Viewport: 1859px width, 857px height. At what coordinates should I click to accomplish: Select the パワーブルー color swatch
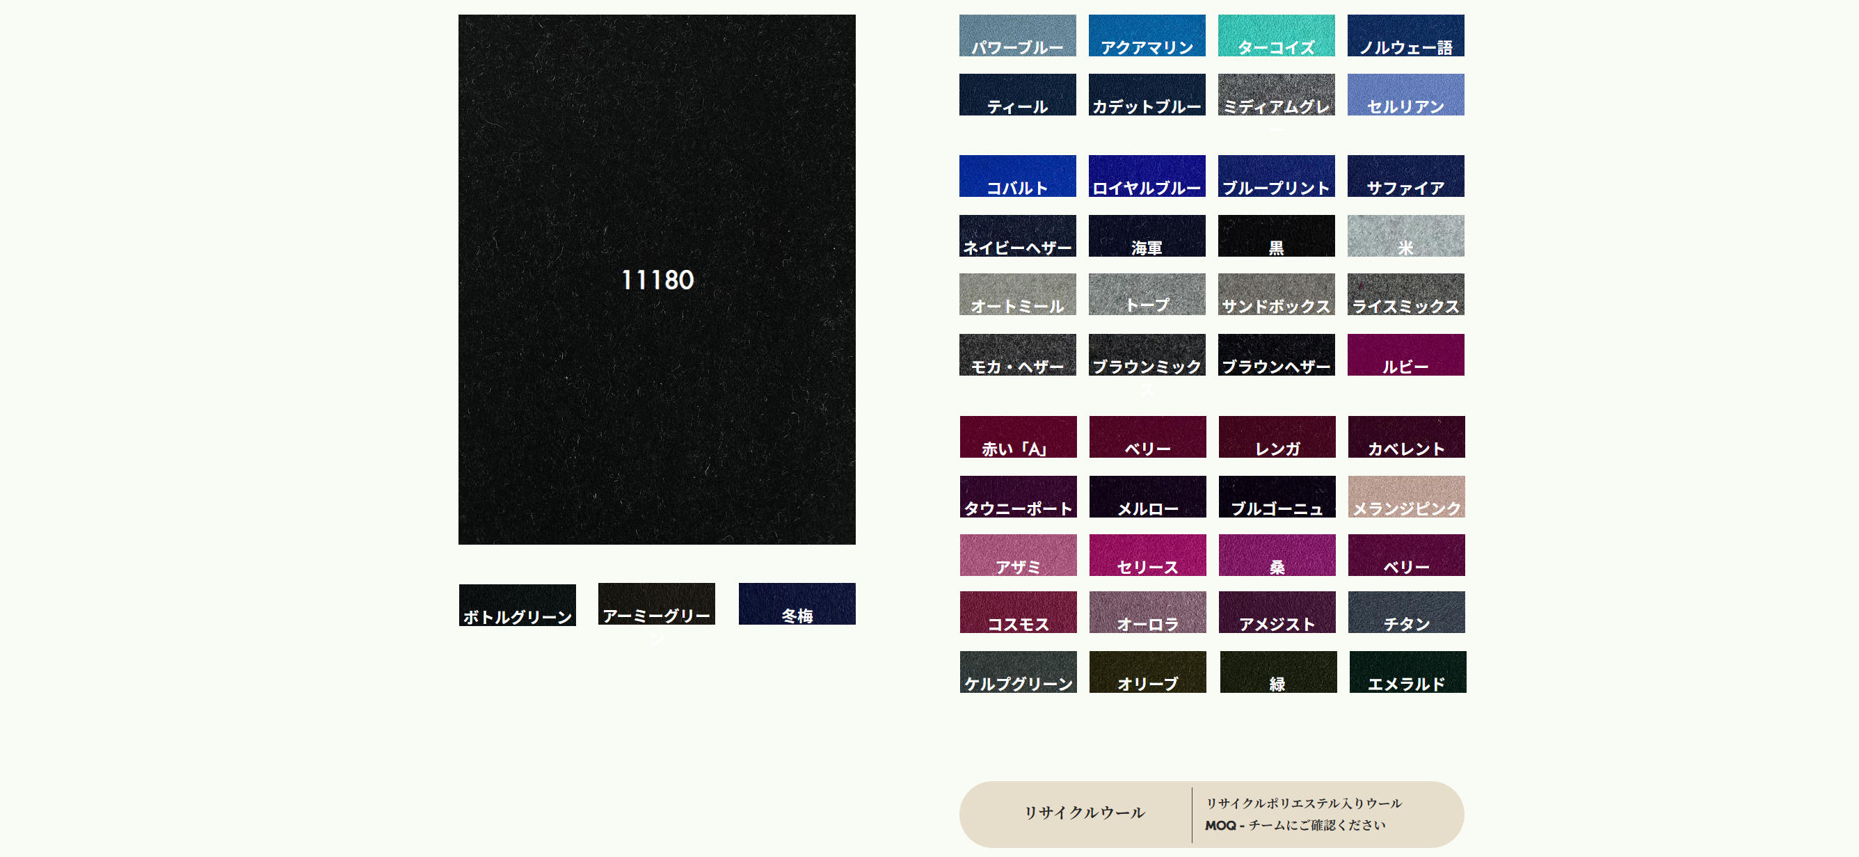click(x=1017, y=35)
